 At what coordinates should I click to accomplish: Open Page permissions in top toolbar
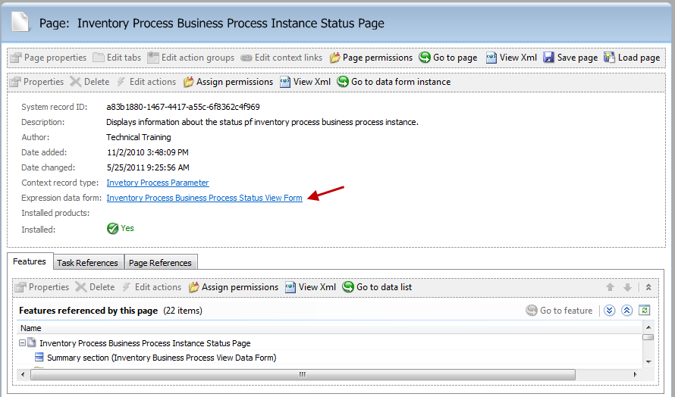[371, 58]
